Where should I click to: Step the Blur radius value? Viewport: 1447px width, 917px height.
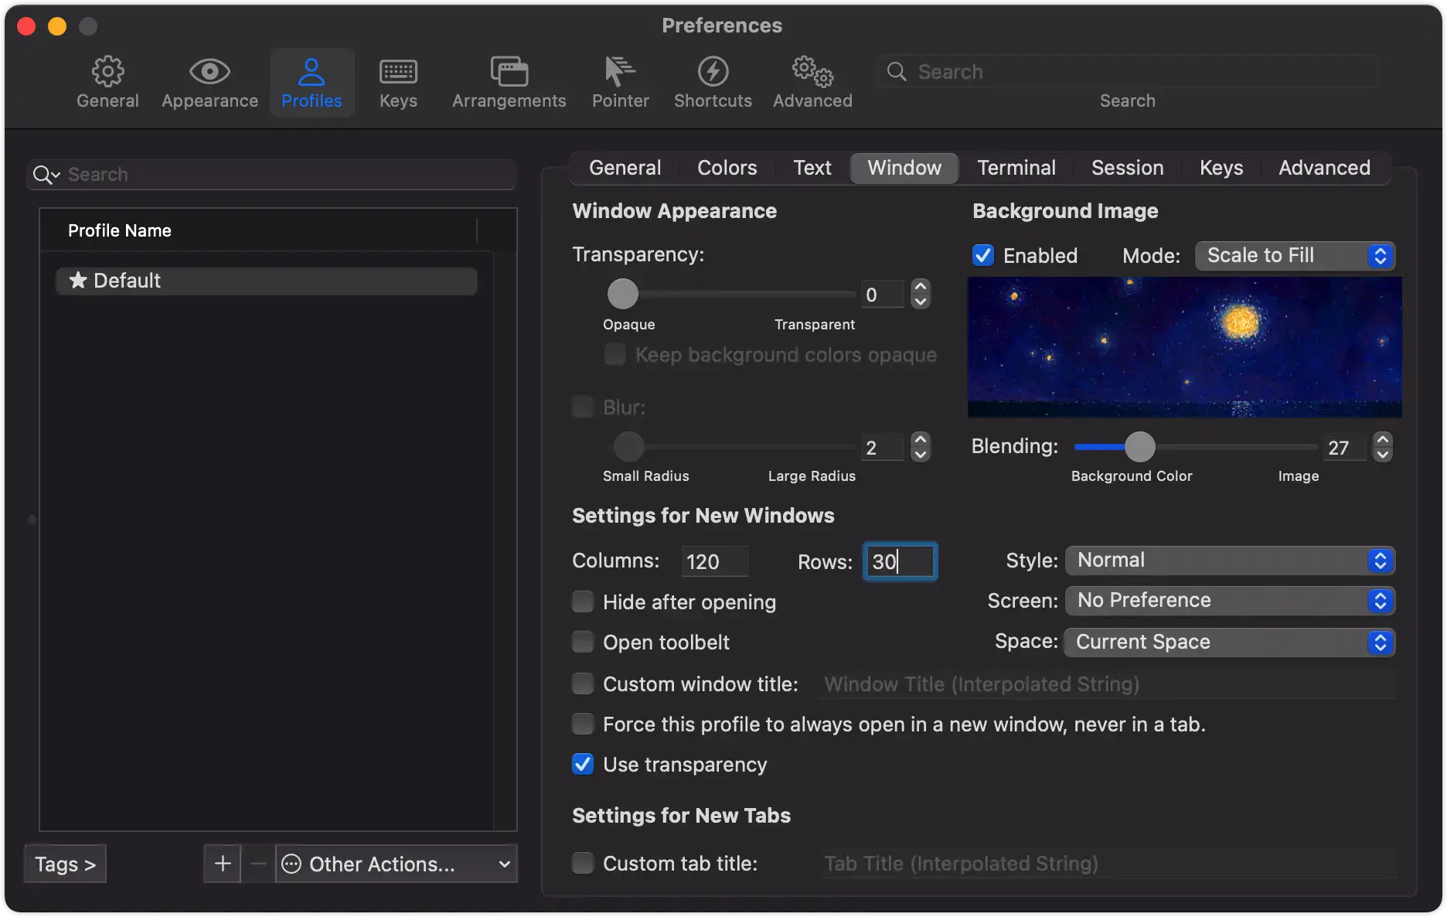click(920, 447)
